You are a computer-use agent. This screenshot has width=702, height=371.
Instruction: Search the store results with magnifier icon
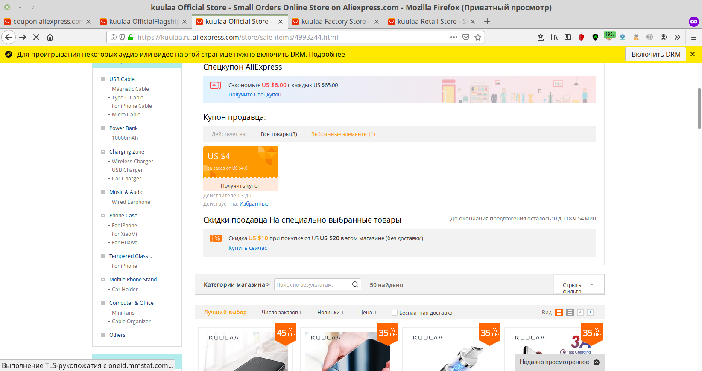click(x=355, y=284)
